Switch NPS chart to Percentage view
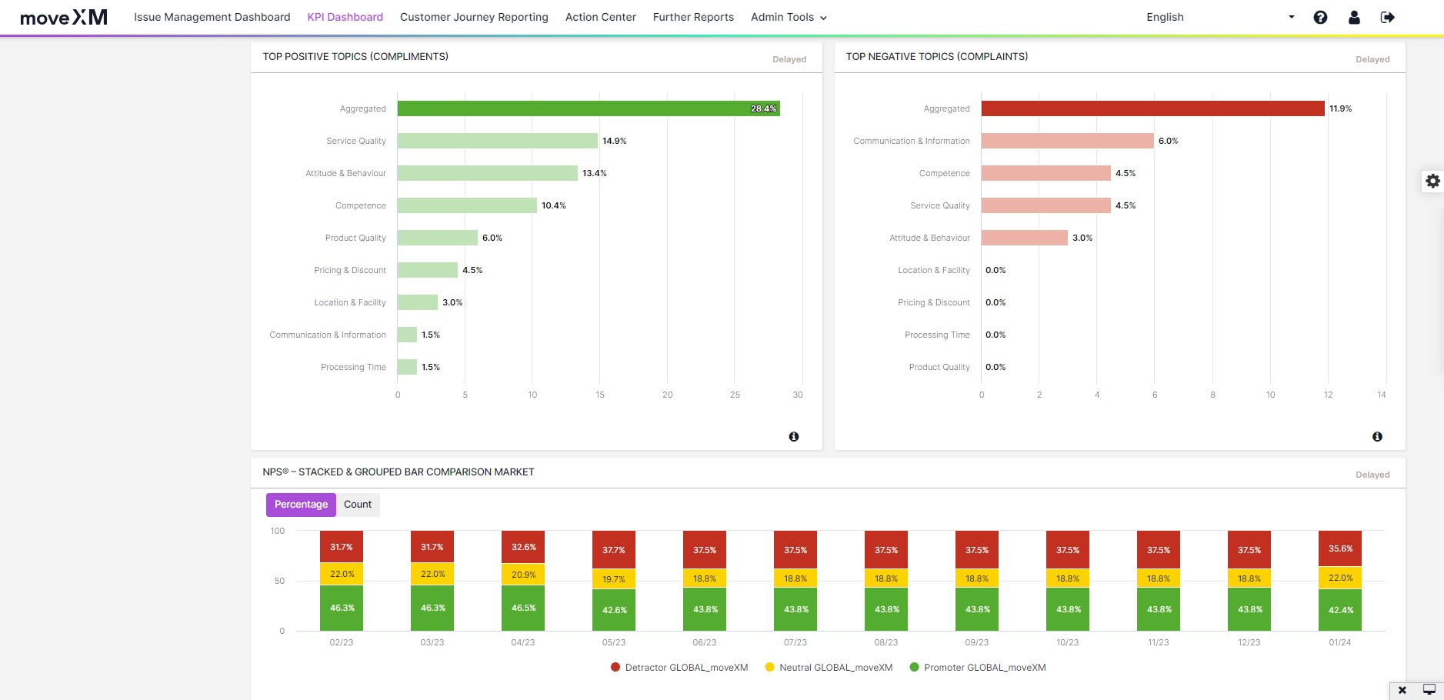 point(301,505)
